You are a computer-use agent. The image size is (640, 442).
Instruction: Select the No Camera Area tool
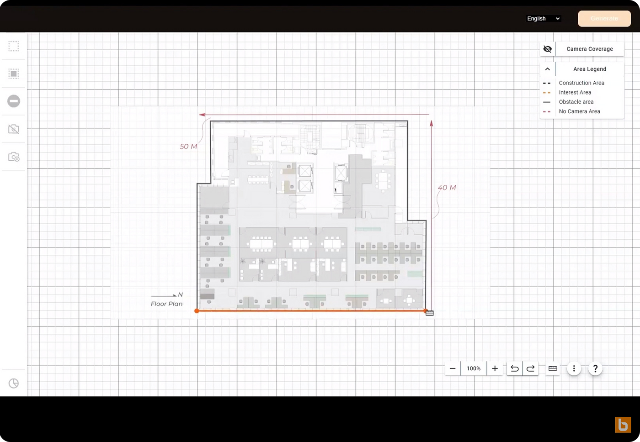click(x=14, y=129)
